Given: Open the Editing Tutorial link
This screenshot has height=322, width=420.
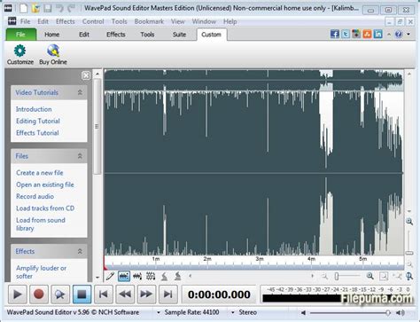Looking at the screenshot, I should [38, 121].
